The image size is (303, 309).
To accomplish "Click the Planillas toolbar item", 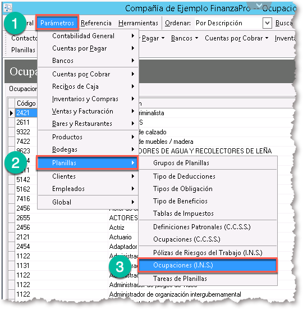I will [23, 50].
